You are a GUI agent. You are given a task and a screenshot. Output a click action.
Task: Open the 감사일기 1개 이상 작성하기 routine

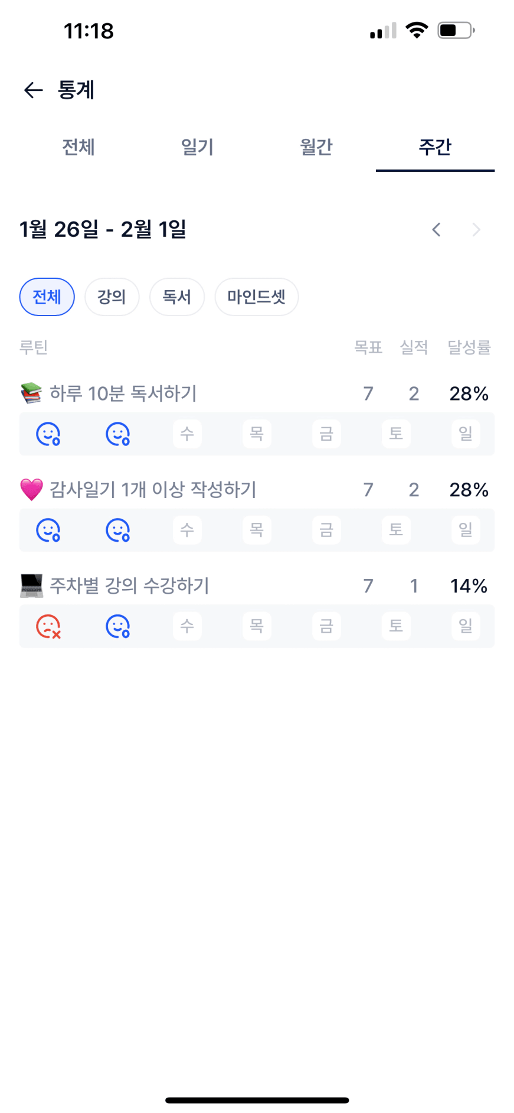(152, 490)
